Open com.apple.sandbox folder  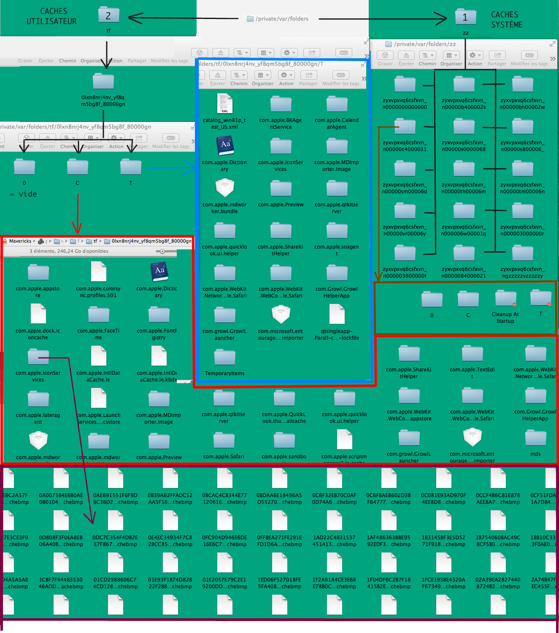284,440
